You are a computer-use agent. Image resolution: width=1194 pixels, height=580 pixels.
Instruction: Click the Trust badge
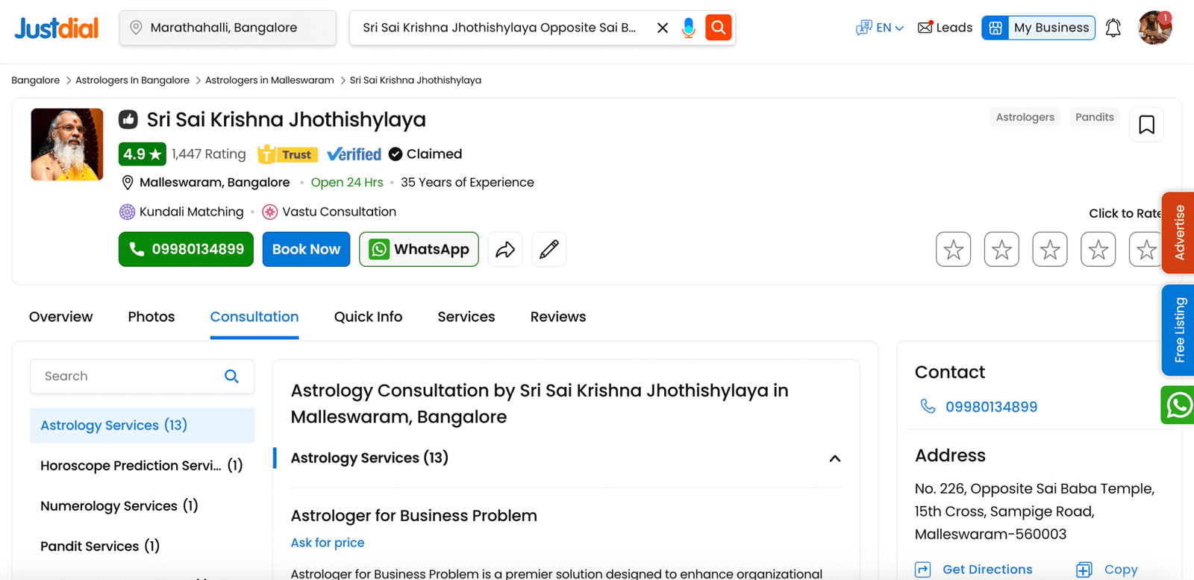tap(287, 154)
